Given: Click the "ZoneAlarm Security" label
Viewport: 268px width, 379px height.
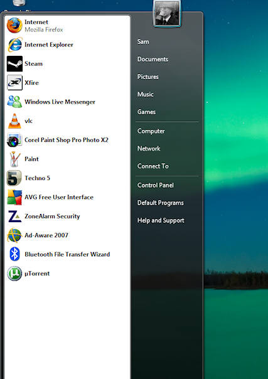Looking at the screenshot, I should point(52,216).
